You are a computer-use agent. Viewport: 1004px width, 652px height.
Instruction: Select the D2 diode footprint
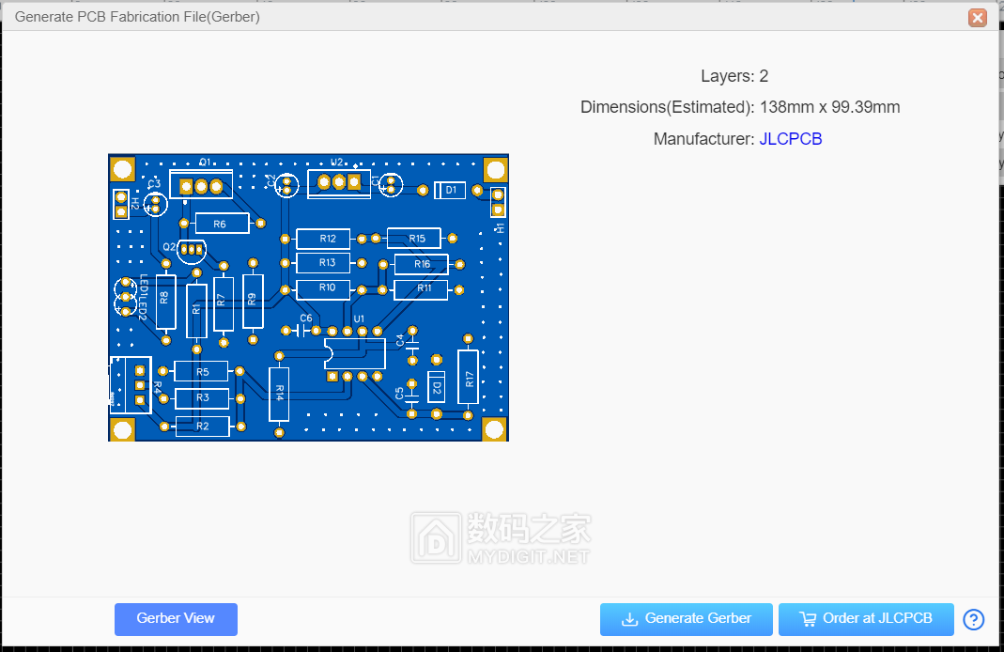436,385
